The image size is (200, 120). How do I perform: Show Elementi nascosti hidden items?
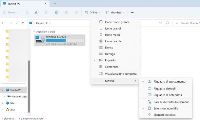(x=166, y=115)
